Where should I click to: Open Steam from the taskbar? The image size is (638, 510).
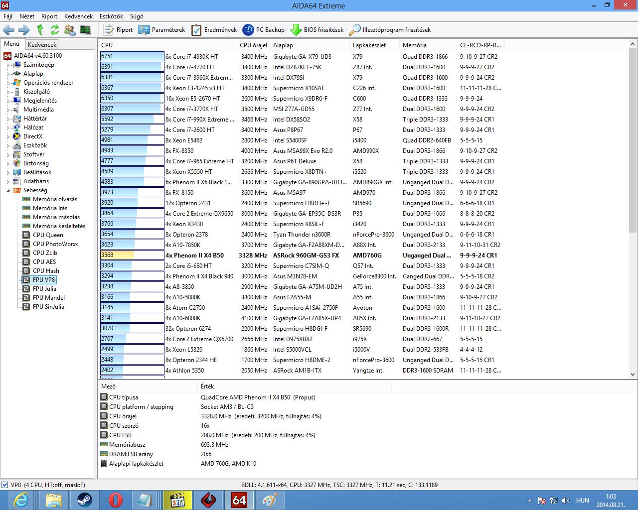tap(84, 500)
